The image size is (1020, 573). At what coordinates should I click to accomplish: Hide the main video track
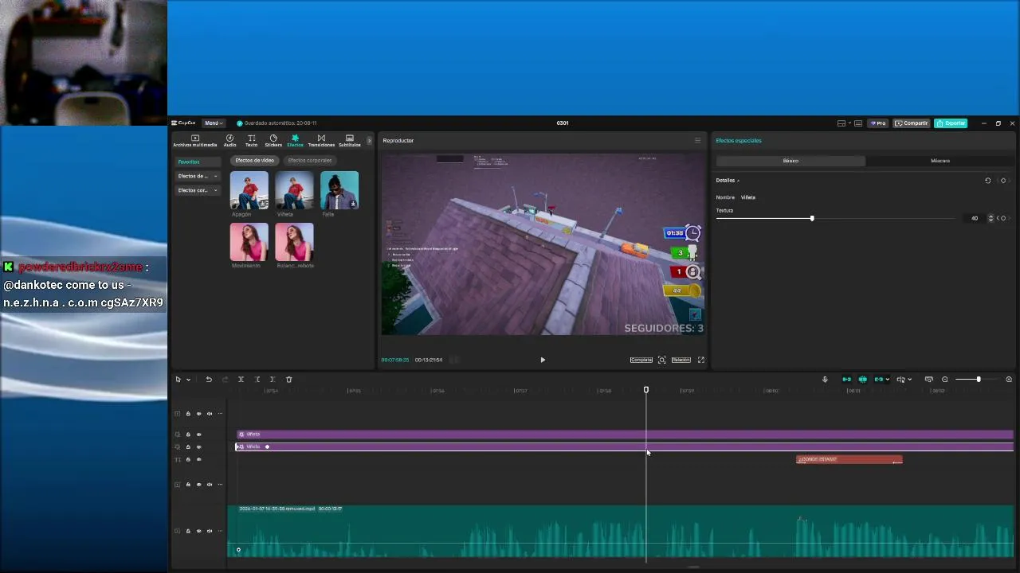point(199,531)
